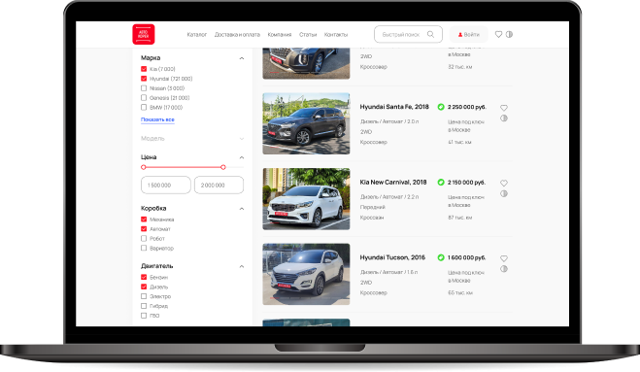
Task: Click the right price slider handle
Action: (222, 167)
